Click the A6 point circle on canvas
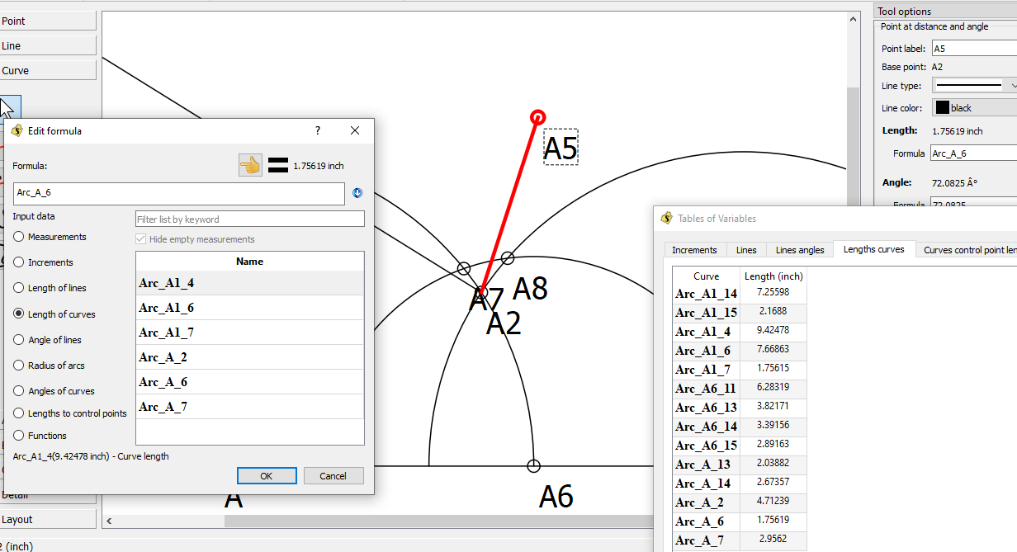This screenshot has width=1017, height=552. click(x=533, y=466)
